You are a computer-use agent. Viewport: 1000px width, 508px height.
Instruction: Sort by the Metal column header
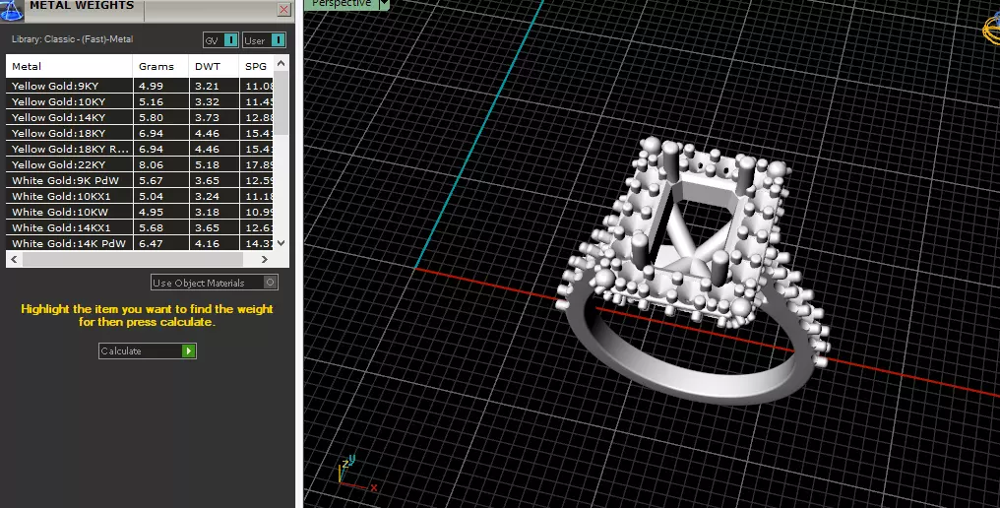[x=69, y=66]
